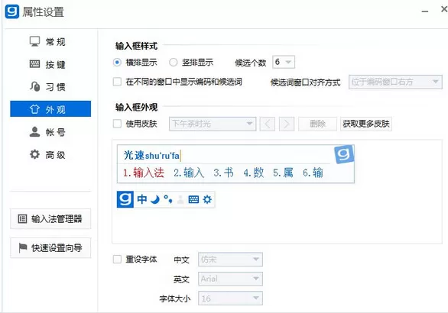
Task: Open 候选词窗口对齐方式 dropdown
Action: point(395,82)
